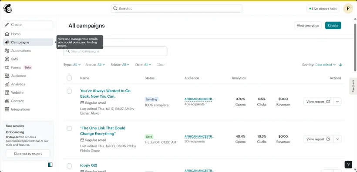Open Content in the sidebar

[28, 101]
